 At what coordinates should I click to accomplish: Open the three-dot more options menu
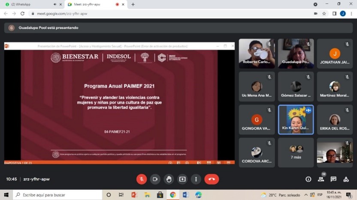point(196,179)
